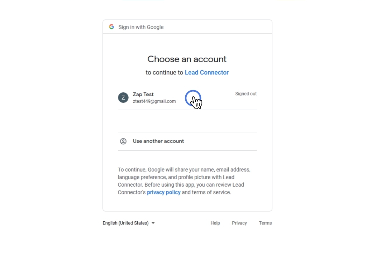Select English (United States) language selector
The width and height of the screenshot is (367, 275).
pyautogui.click(x=129, y=223)
